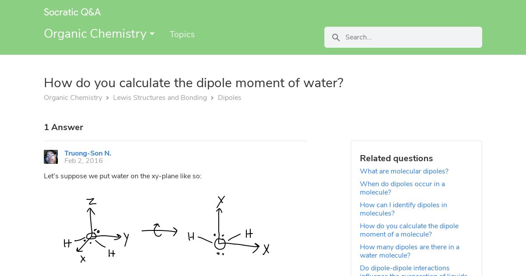Viewport: 526px width, 276px height.
Task: Open Lewis Structures and Bonding breadcrumb
Action: click(x=160, y=98)
